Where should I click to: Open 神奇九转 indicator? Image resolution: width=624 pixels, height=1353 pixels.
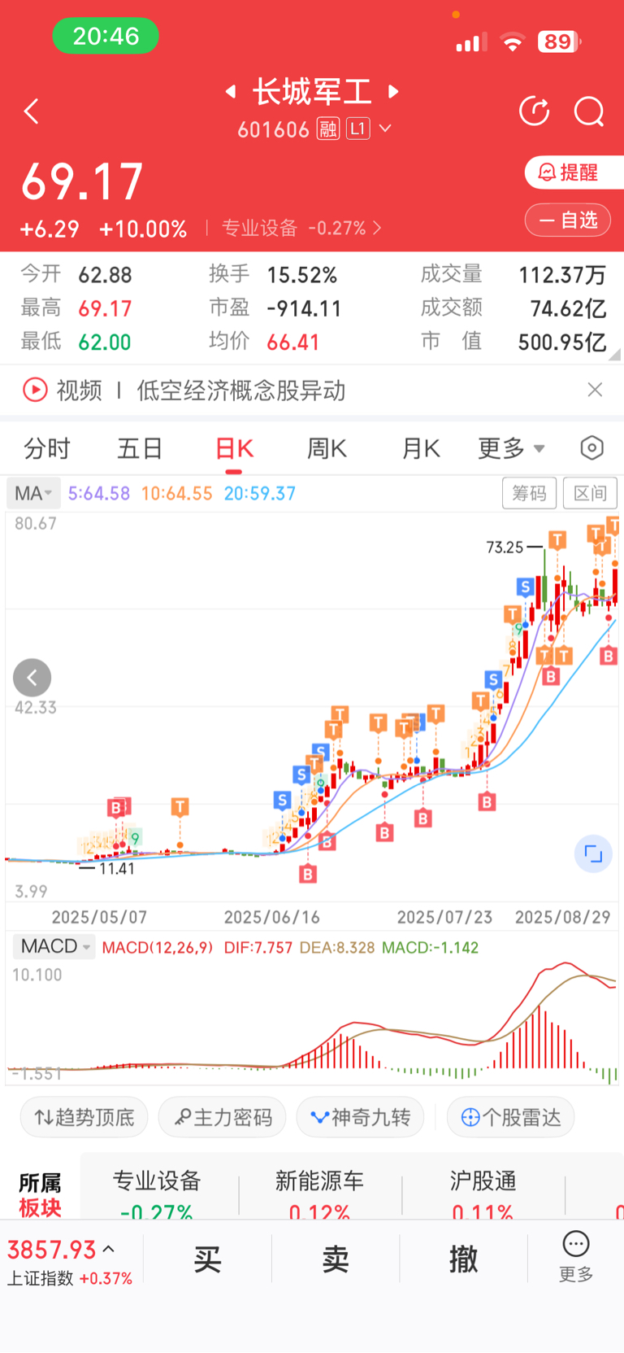(361, 1118)
